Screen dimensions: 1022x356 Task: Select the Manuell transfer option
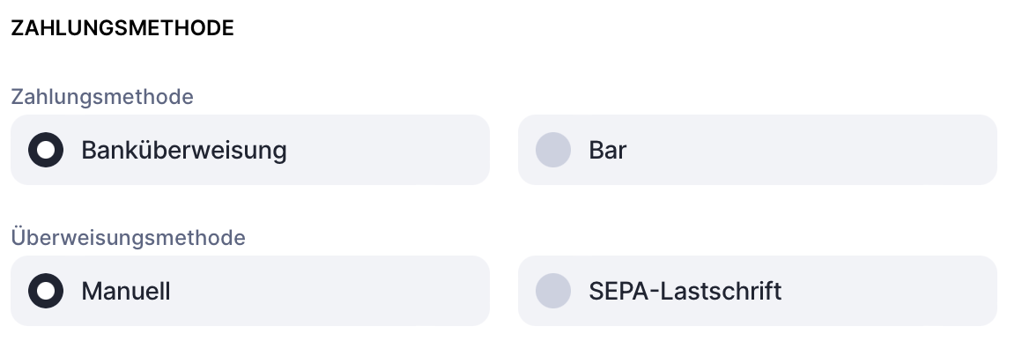coord(46,291)
